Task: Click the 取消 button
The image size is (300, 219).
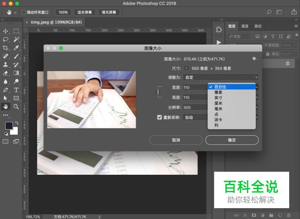Action: pos(176,140)
